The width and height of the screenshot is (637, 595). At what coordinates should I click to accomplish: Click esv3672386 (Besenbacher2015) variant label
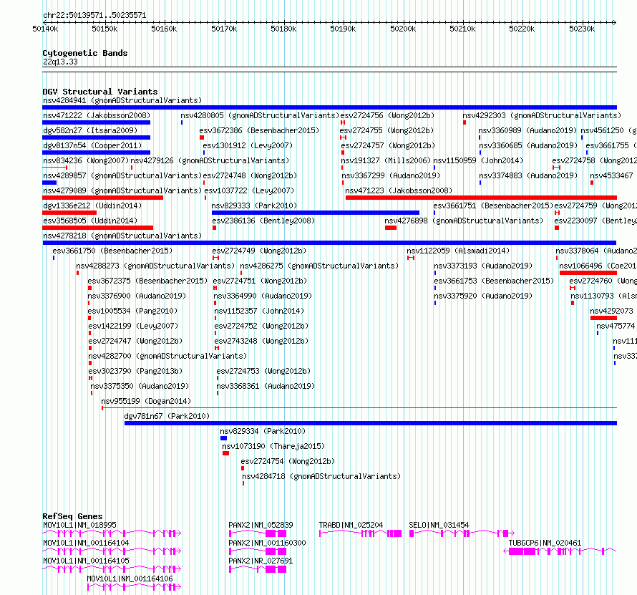pyautogui.click(x=259, y=130)
